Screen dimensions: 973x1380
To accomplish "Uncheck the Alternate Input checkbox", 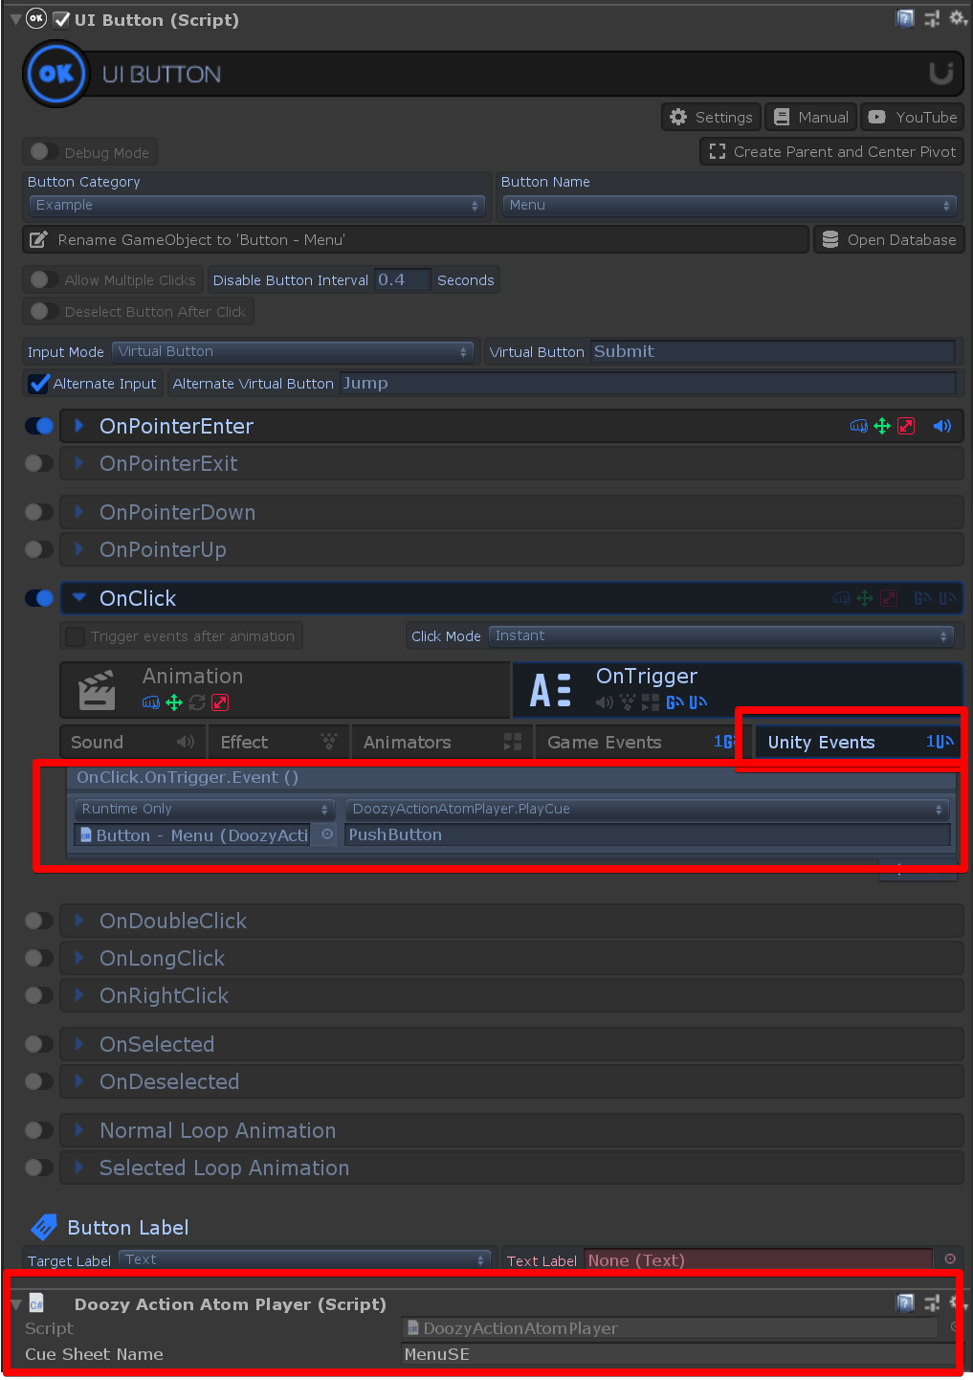I will 39,384.
